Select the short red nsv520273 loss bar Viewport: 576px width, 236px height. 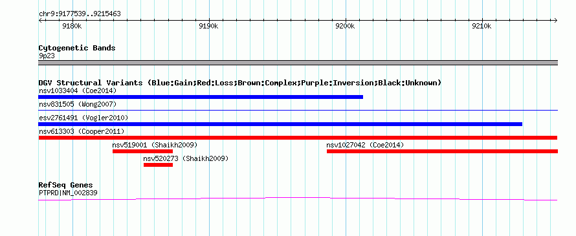pyautogui.click(x=158, y=165)
